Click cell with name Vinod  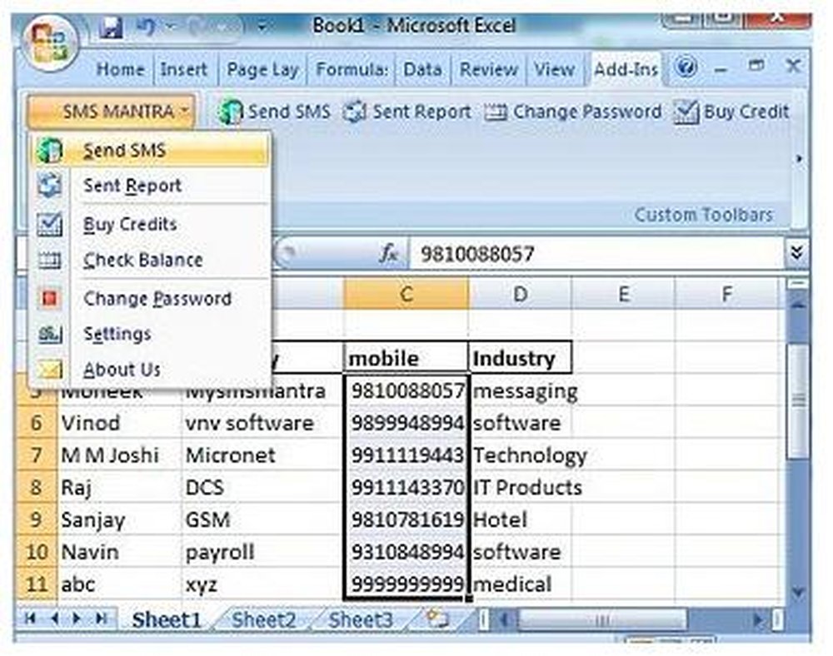(119, 423)
